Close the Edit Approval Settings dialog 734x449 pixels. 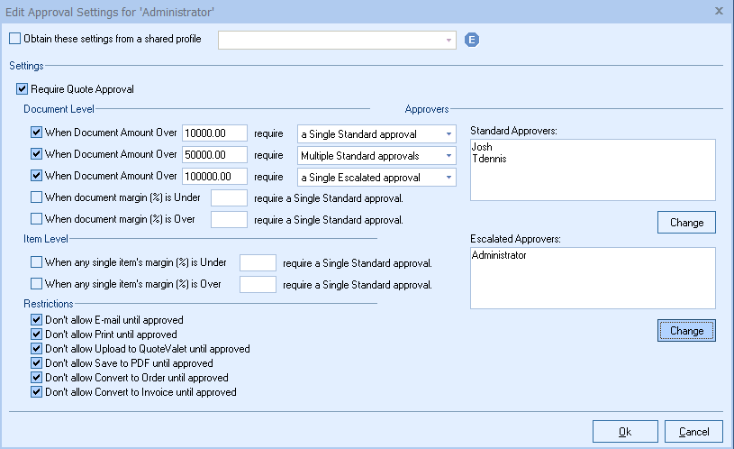(718, 11)
